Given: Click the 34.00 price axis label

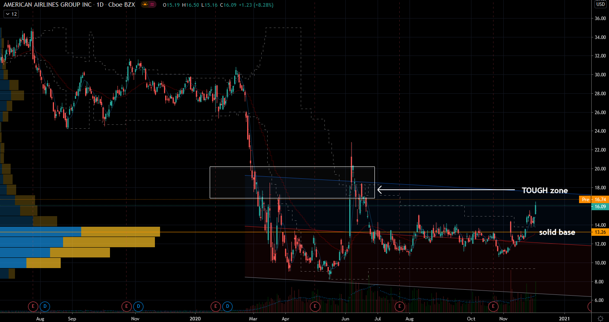Looking at the screenshot, I should pyautogui.click(x=600, y=37).
